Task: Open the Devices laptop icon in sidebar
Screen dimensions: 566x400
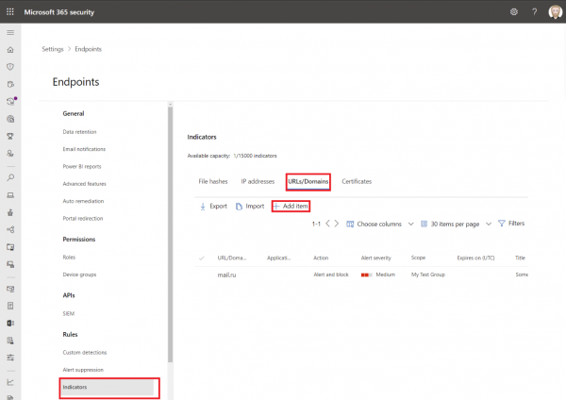Action: point(10,195)
